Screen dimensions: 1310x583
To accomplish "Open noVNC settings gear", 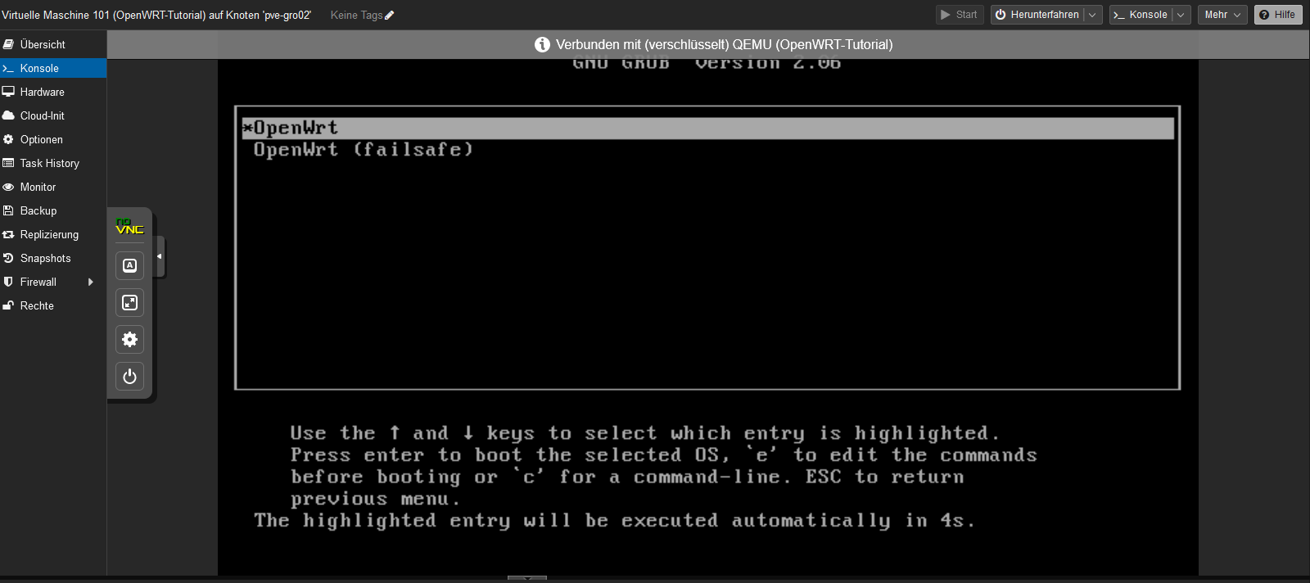I will tap(129, 340).
